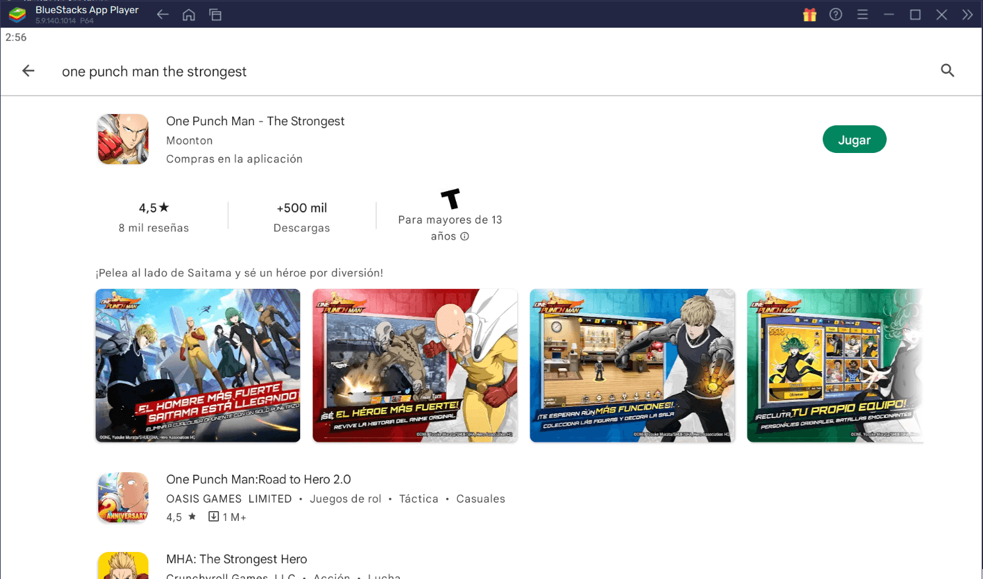
Task: Click the Play Store search magnifier
Action: 947,71
